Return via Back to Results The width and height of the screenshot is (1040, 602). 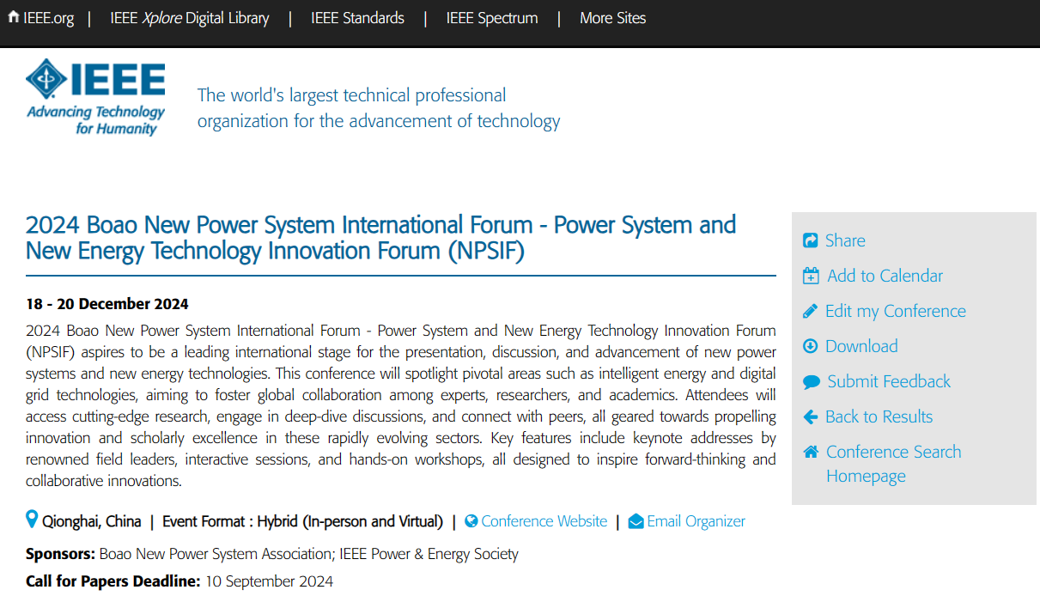click(x=879, y=417)
